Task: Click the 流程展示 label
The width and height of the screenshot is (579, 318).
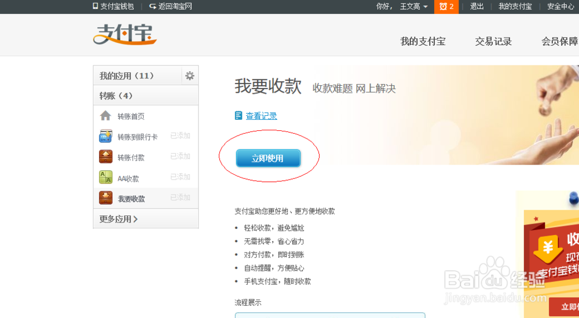Action: (248, 302)
